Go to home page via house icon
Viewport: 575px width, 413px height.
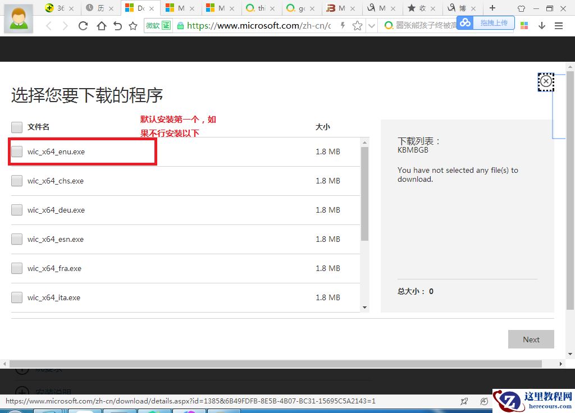pos(102,26)
